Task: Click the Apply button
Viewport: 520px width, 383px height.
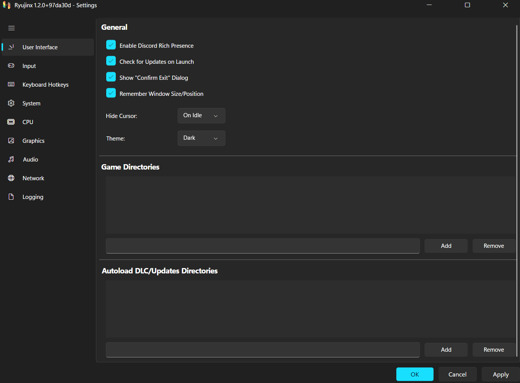Action: pos(501,374)
